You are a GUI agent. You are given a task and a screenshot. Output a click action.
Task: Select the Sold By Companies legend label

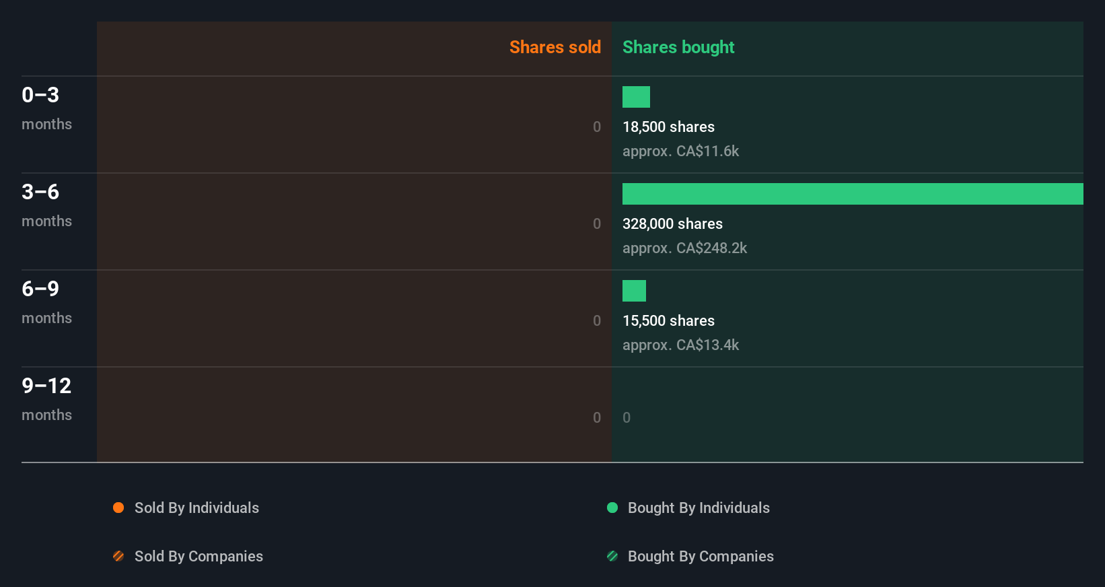pos(199,556)
